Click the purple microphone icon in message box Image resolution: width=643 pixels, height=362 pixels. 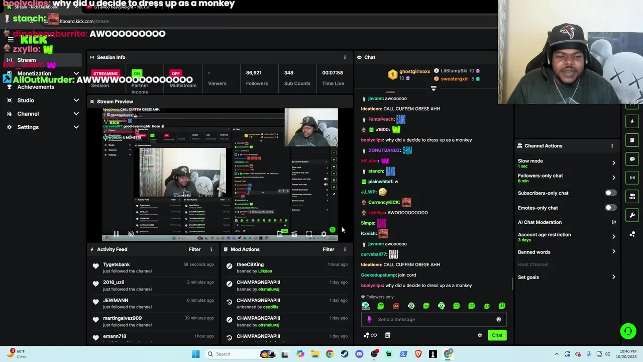369,319
